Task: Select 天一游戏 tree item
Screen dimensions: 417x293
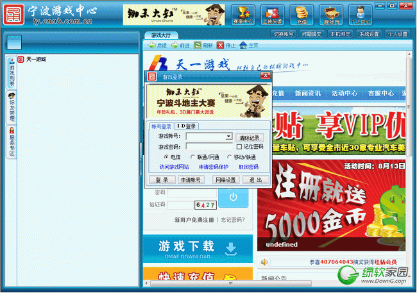Action: (32, 59)
